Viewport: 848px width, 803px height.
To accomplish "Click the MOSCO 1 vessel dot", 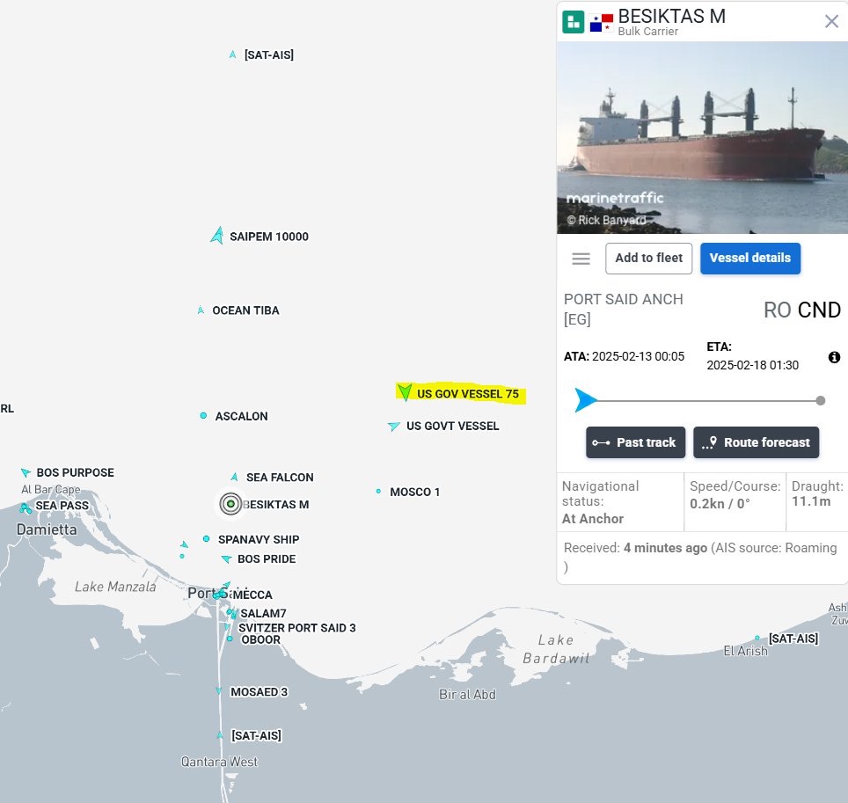I will click(379, 492).
